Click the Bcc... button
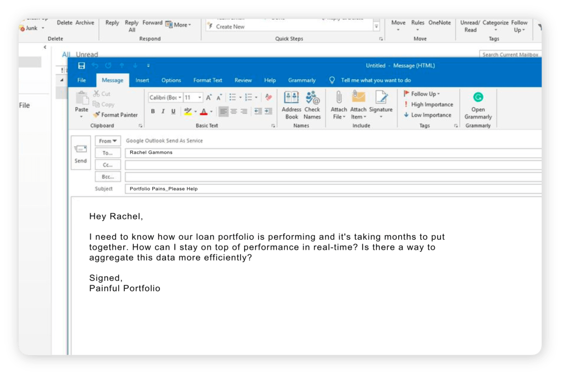Viewport: 563px width, 376px height. tap(108, 176)
